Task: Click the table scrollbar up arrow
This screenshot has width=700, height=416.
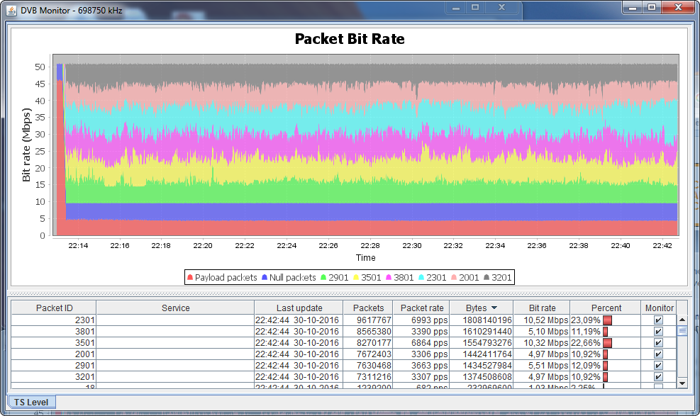Action: click(682, 320)
